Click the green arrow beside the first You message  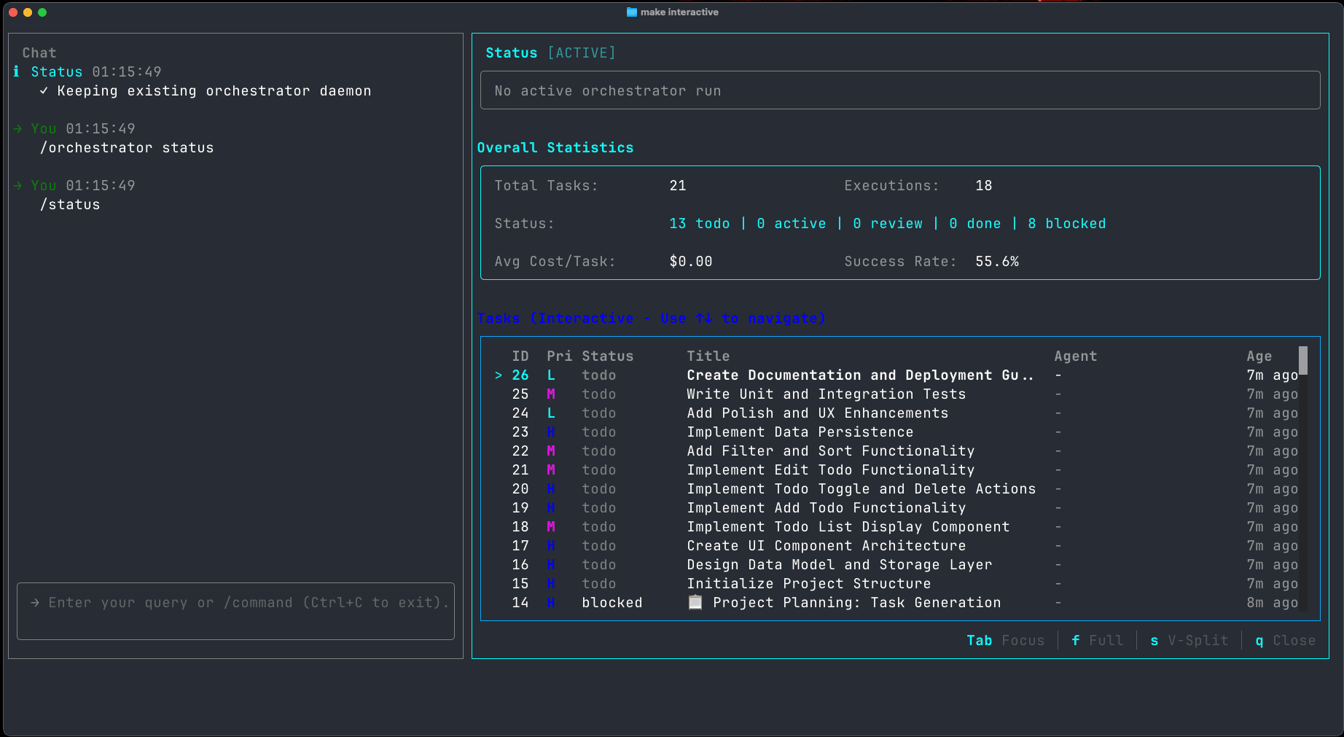pyautogui.click(x=17, y=128)
